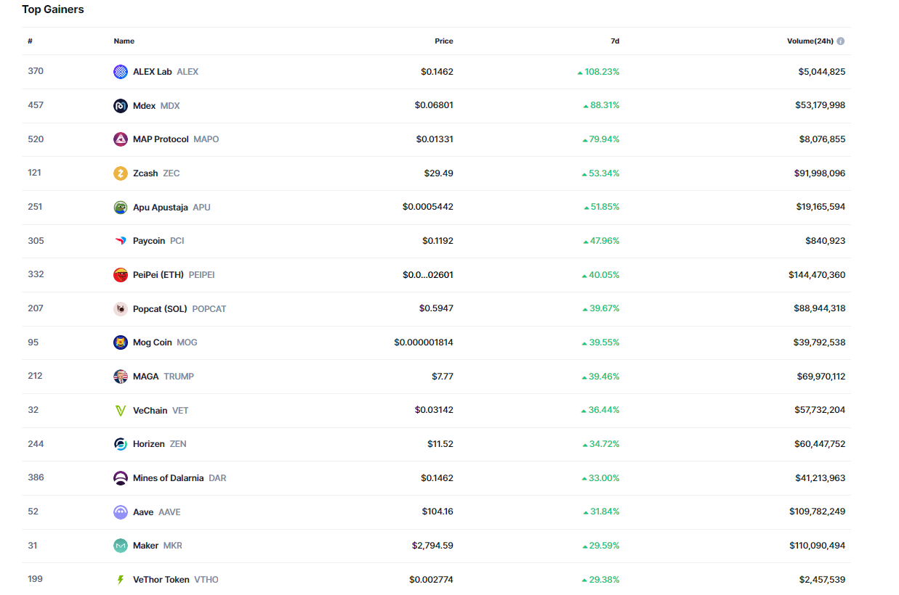Click the $29.49 Zcash price
Image resolution: width=899 pixels, height=595 pixels.
coord(439,173)
